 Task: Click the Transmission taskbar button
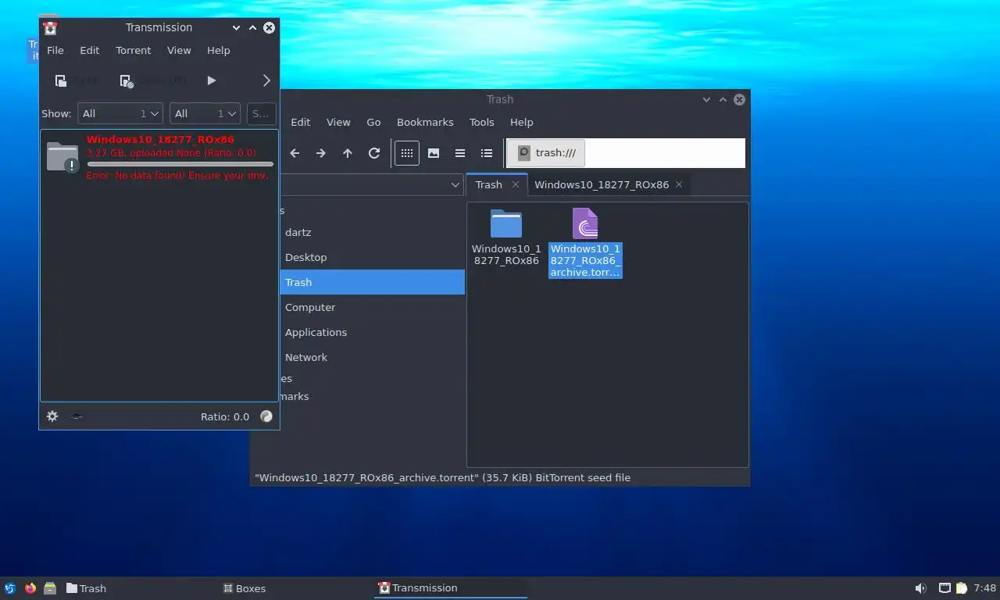click(x=451, y=588)
